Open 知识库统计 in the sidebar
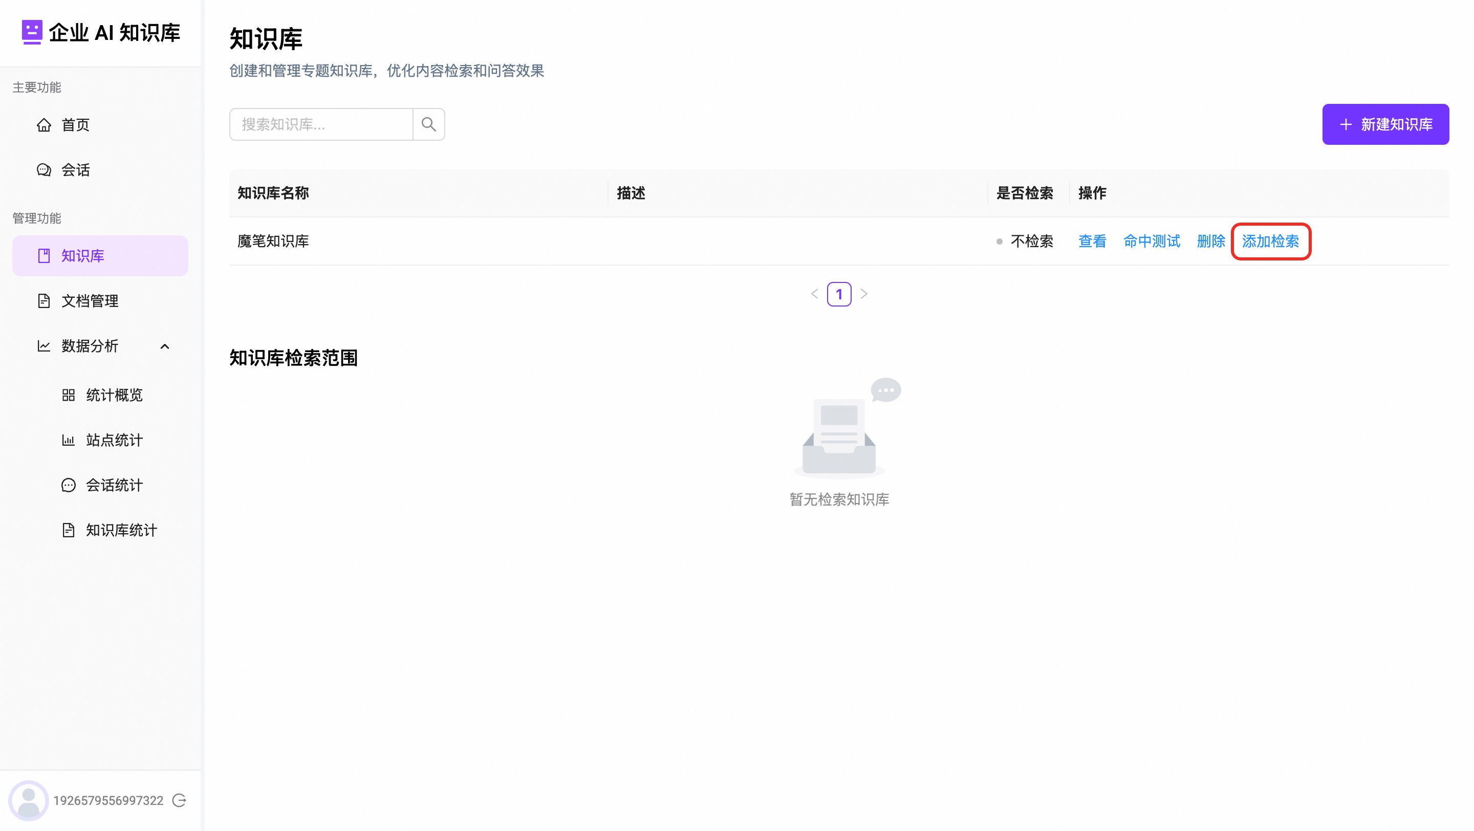The image size is (1474, 831). pyautogui.click(x=121, y=530)
